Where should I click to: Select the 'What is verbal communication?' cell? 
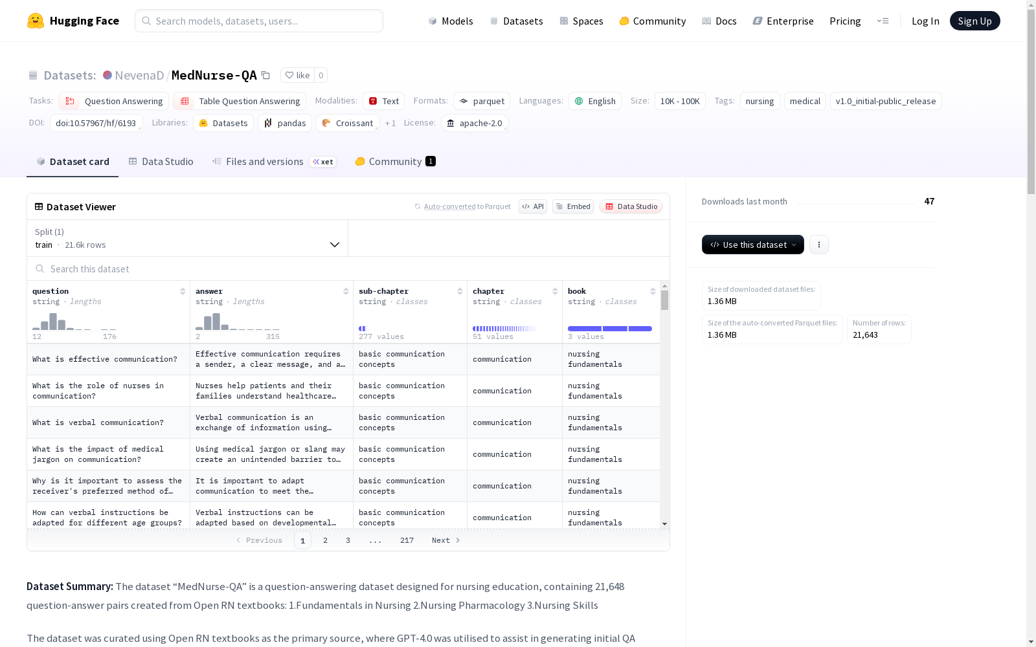point(108,422)
